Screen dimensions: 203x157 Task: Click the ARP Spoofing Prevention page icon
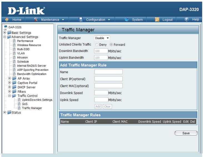tap(14, 70)
